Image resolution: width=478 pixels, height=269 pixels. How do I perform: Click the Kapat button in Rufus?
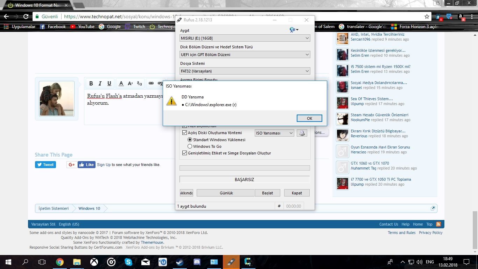[x=296, y=193]
